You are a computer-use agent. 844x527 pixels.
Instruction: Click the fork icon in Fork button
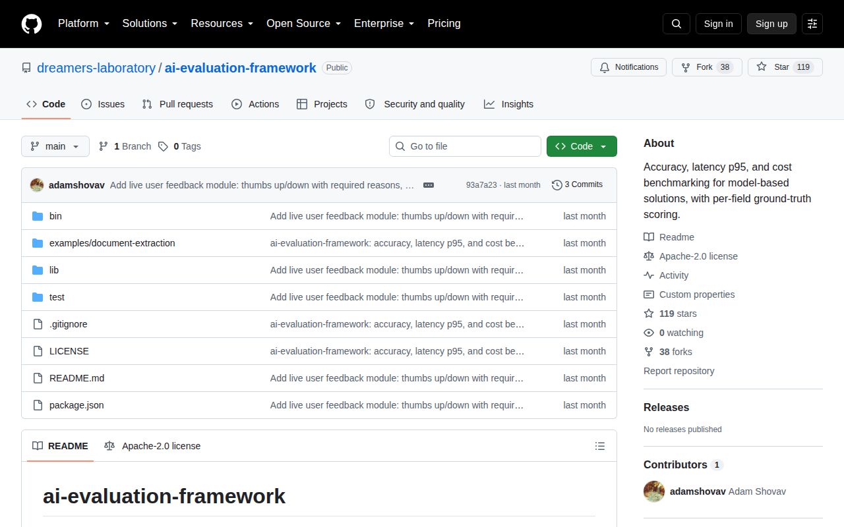tap(686, 67)
